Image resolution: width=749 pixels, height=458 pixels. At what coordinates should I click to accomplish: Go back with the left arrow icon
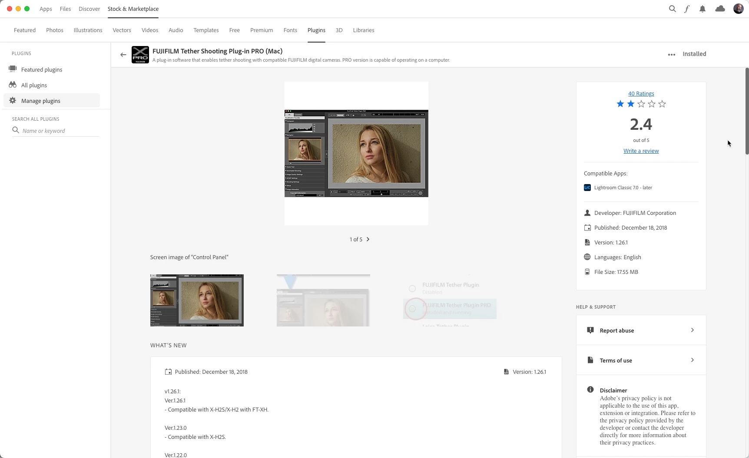click(123, 55)
